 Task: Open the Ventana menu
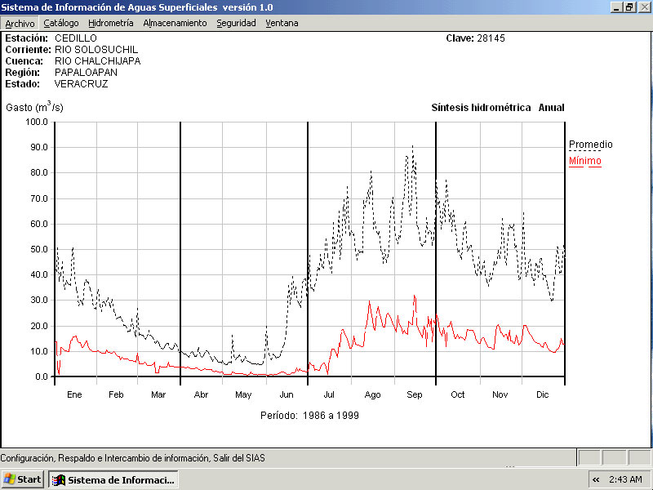pos(282,23)
